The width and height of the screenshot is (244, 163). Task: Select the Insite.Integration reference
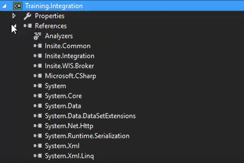click(x=69, y=56)
